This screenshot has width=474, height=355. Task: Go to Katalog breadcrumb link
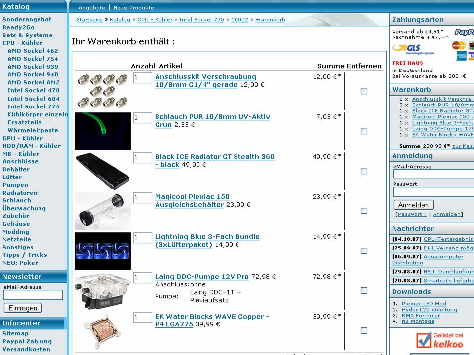coord(119,20)
